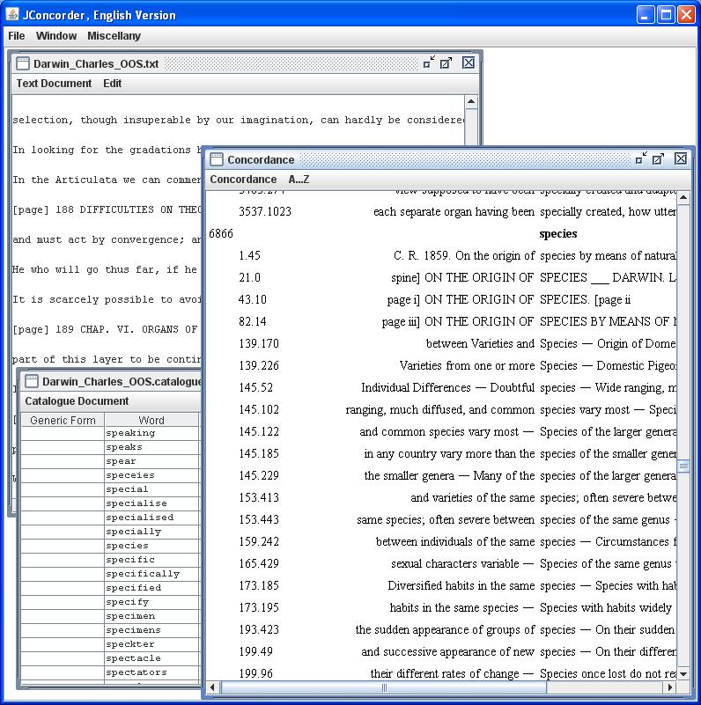Maximize the Concordance internal window
This screenshot has height=705, width=701.
(658, 158)
